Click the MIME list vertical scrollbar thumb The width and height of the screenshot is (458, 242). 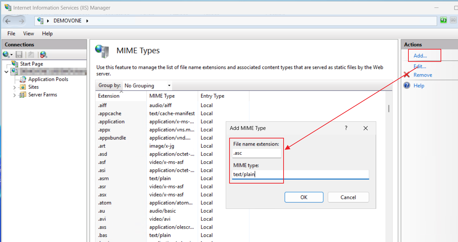coord(389,109)
